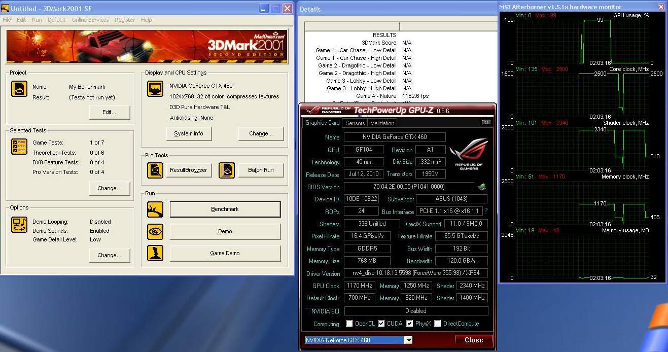
Task: Click the Project trophy icon in 3DMark
Action: (x=19, y=89)
